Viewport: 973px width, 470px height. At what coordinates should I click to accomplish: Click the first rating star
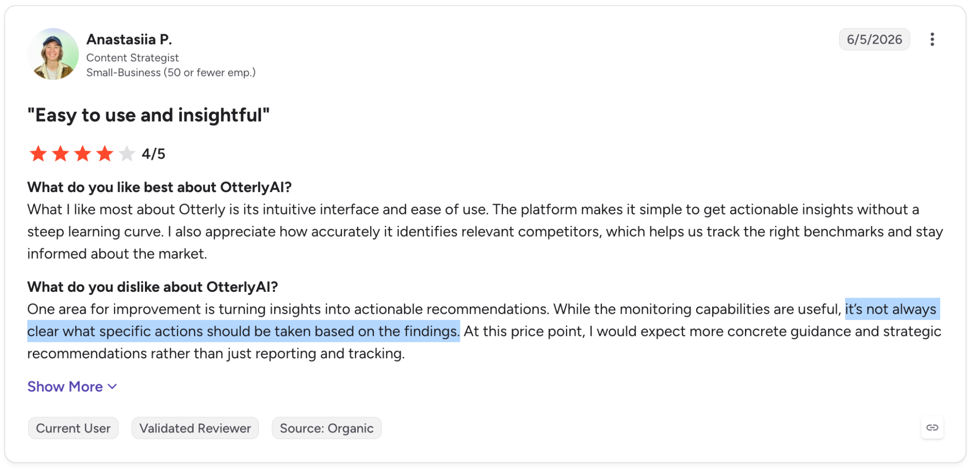[x=38, y=154]
